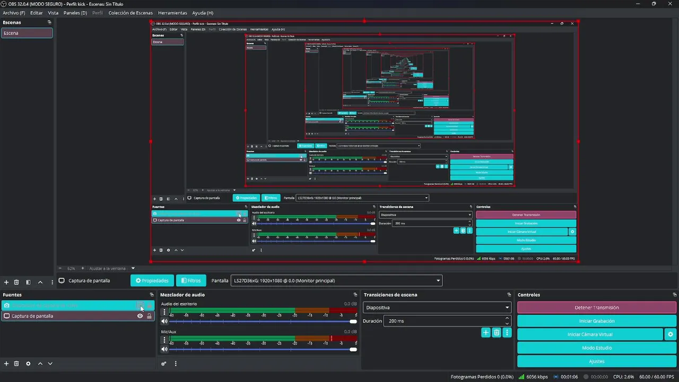Undock the Transiciones de escena panel
The height and width of the screenshot is (382, 679).
pyautogui.click(x=509, y=294)
